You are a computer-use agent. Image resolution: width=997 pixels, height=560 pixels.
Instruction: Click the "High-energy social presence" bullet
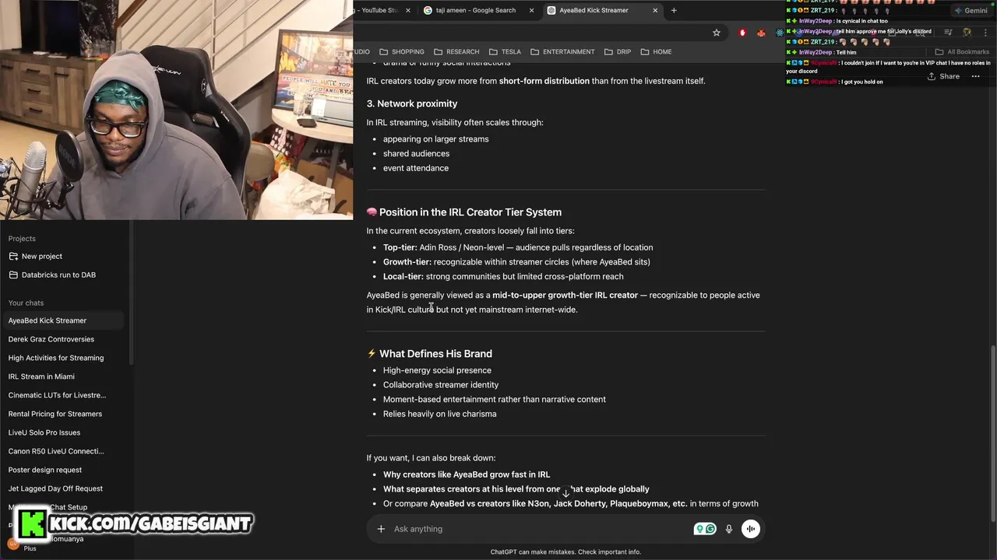tap(437, 371)
